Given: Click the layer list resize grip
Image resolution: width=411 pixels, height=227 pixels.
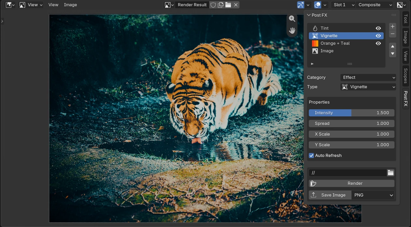Looking at the screenshot, I should pos(350,64).
